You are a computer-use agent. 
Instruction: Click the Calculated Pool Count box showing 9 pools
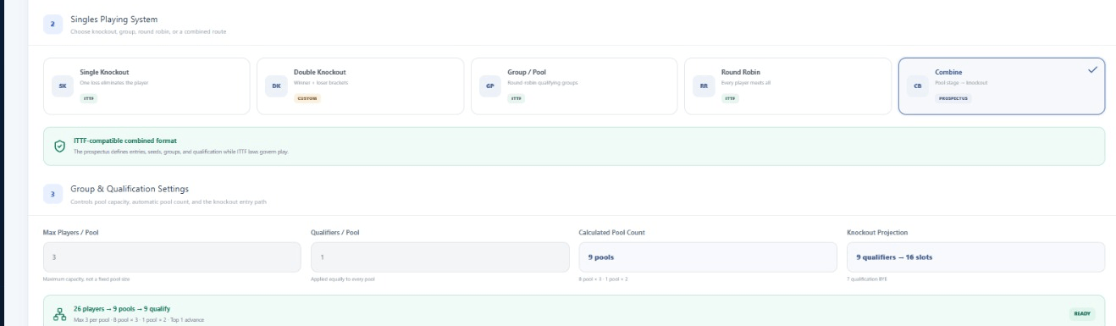(708, 257)
